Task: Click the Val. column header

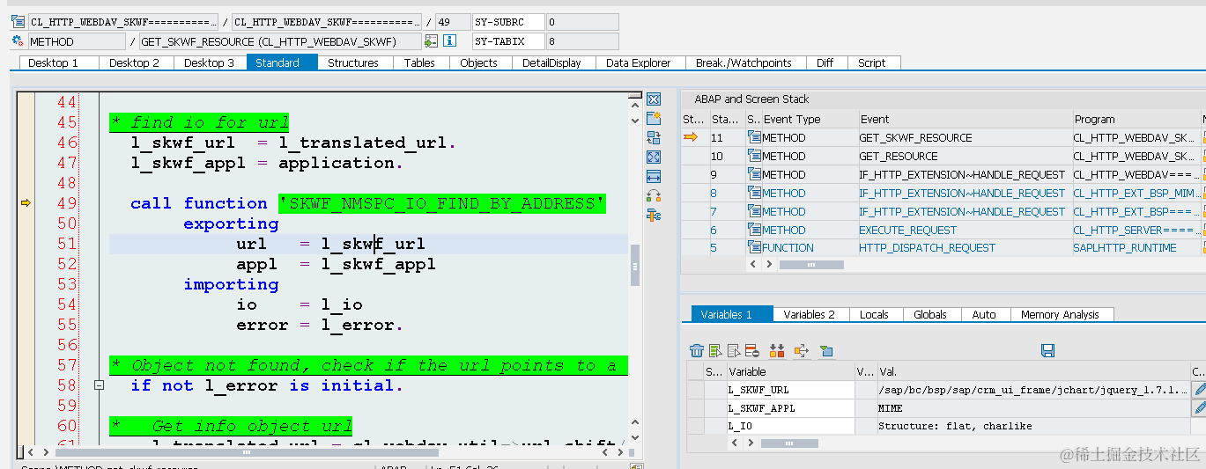Action: point(1032,371)
